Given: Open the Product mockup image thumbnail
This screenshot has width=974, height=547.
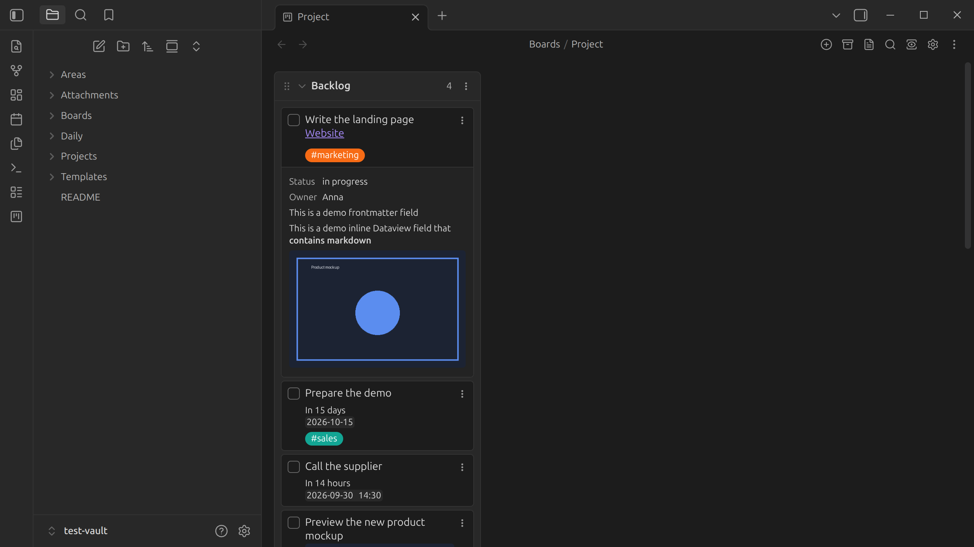Looking at the screenshot, I should 377,309.
